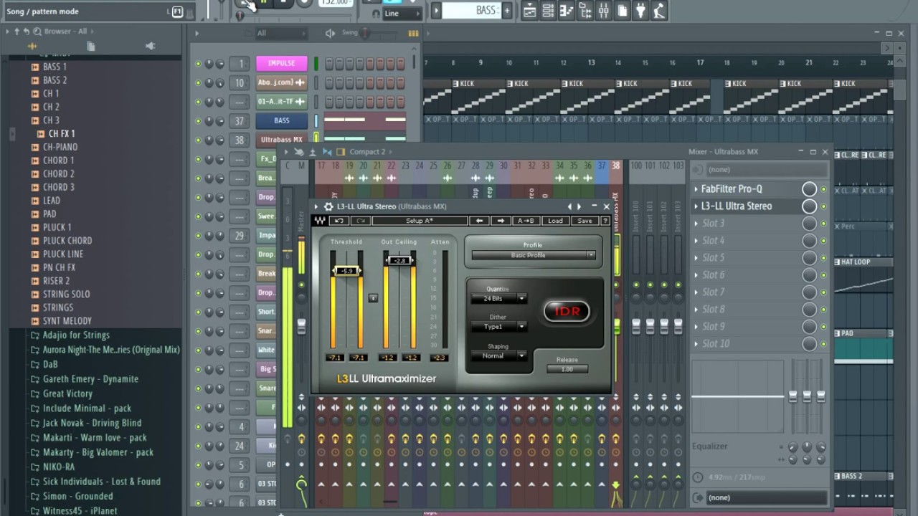Viewport: 918px width, 516px height.
Task: Click the browser up-arrow icon
Action: coord(17,32)
